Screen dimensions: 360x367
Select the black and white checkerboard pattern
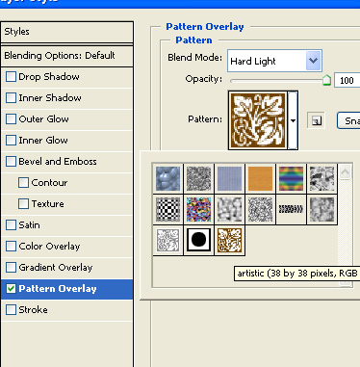(x=168, y=209)
